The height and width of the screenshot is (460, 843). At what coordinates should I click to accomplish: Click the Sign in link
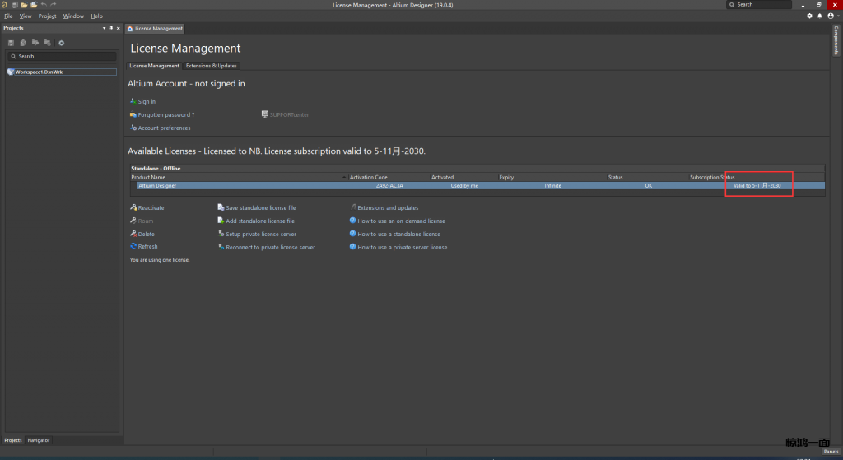tap(147, 102)
